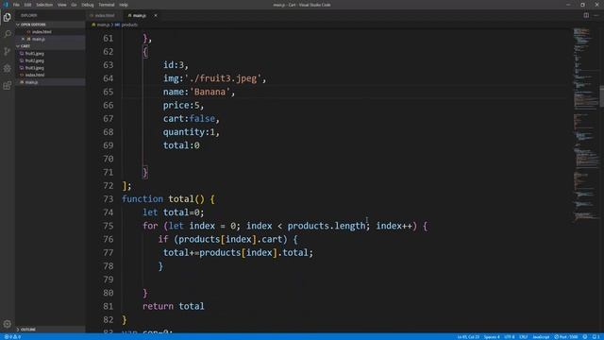Viewport: 604px width, 340px height.
Task: Click the CRLF line ending indicator
Action: pyautogui.click(x=524, y=337)
